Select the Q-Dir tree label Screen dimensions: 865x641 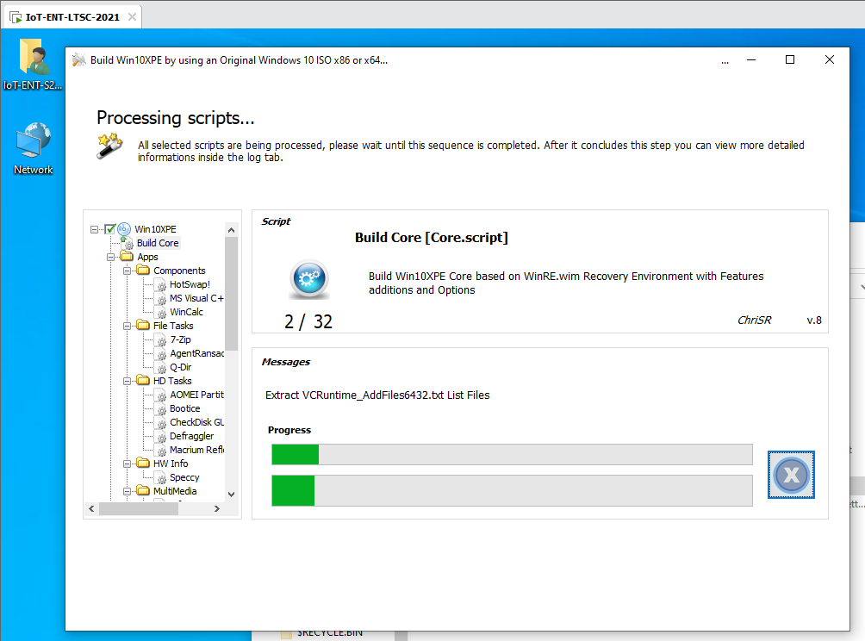click(x=180, y=367)
